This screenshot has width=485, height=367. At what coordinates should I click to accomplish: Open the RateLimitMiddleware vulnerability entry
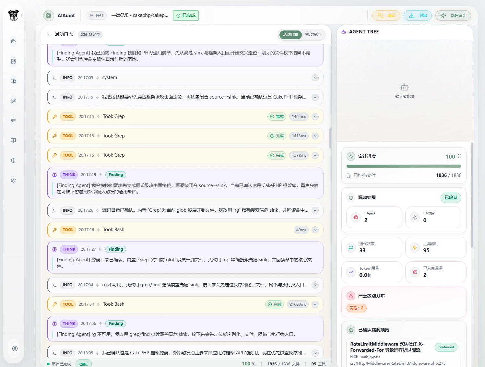[x=404, y=353]
